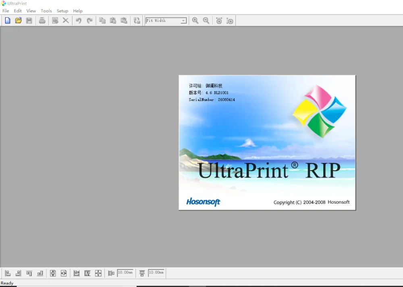Image resolution: width=403 pixels, height=287 pixels.
Task: Click the swap-arrows icon left of Fit Width
Action: tap(137, 21)
